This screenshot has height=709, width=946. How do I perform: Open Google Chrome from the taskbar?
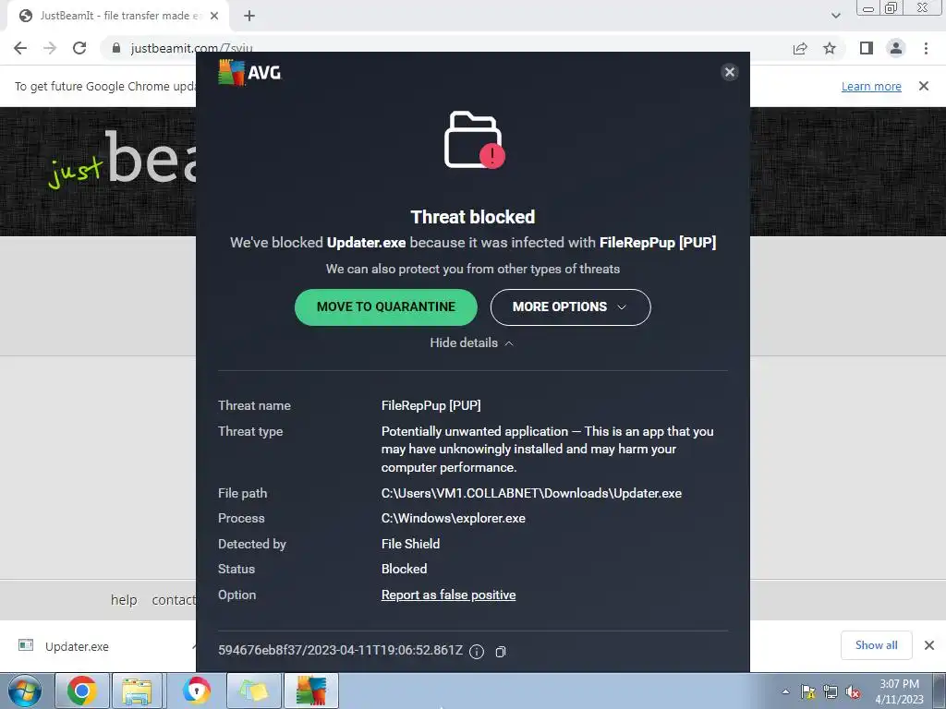tap(82, 691)
